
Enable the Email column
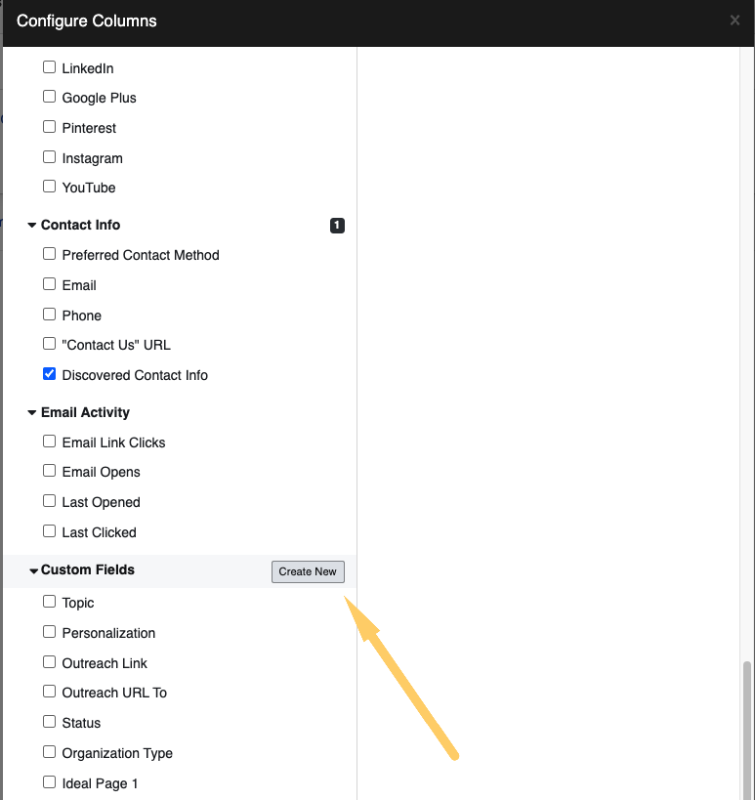[49, 284]
